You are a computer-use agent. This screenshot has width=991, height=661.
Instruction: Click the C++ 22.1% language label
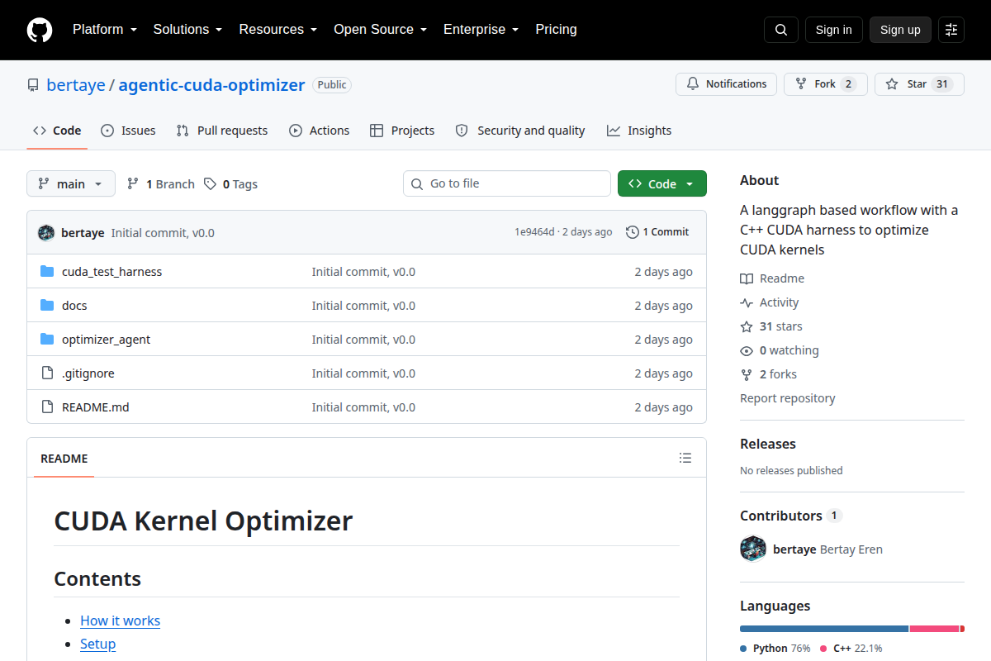pos(851,649)
